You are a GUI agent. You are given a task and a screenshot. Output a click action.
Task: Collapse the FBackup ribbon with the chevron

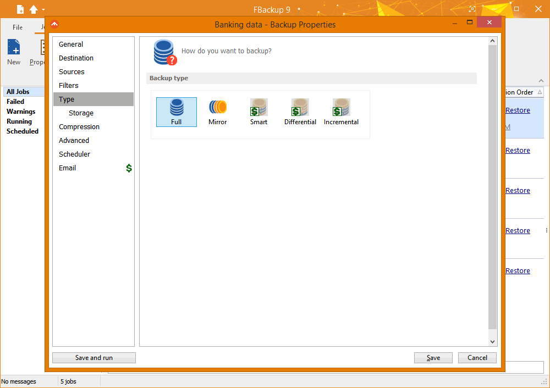click(541, 81)
